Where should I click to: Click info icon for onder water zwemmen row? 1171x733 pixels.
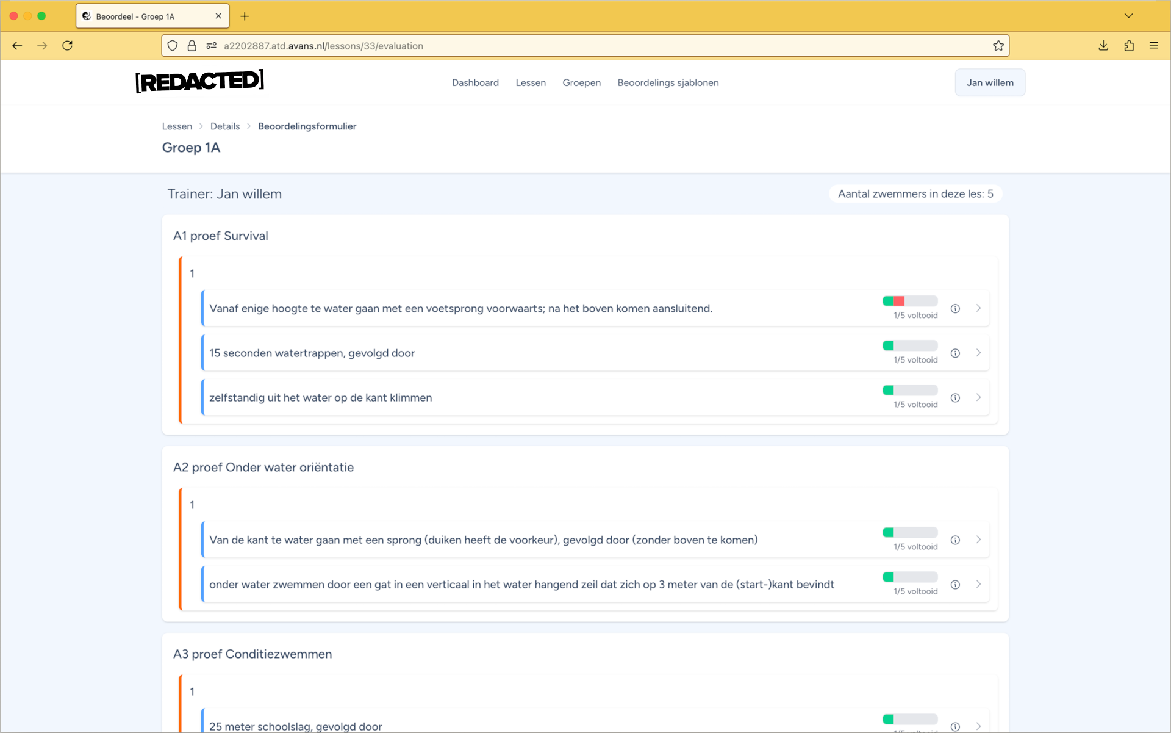point(955,585)
